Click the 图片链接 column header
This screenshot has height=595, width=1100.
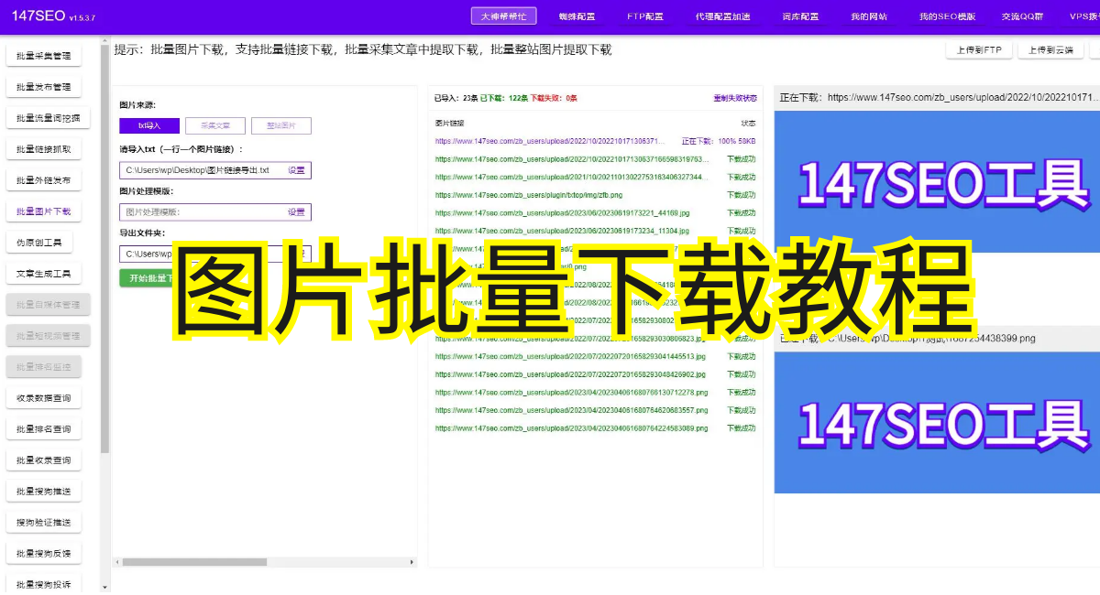point(449,123)
